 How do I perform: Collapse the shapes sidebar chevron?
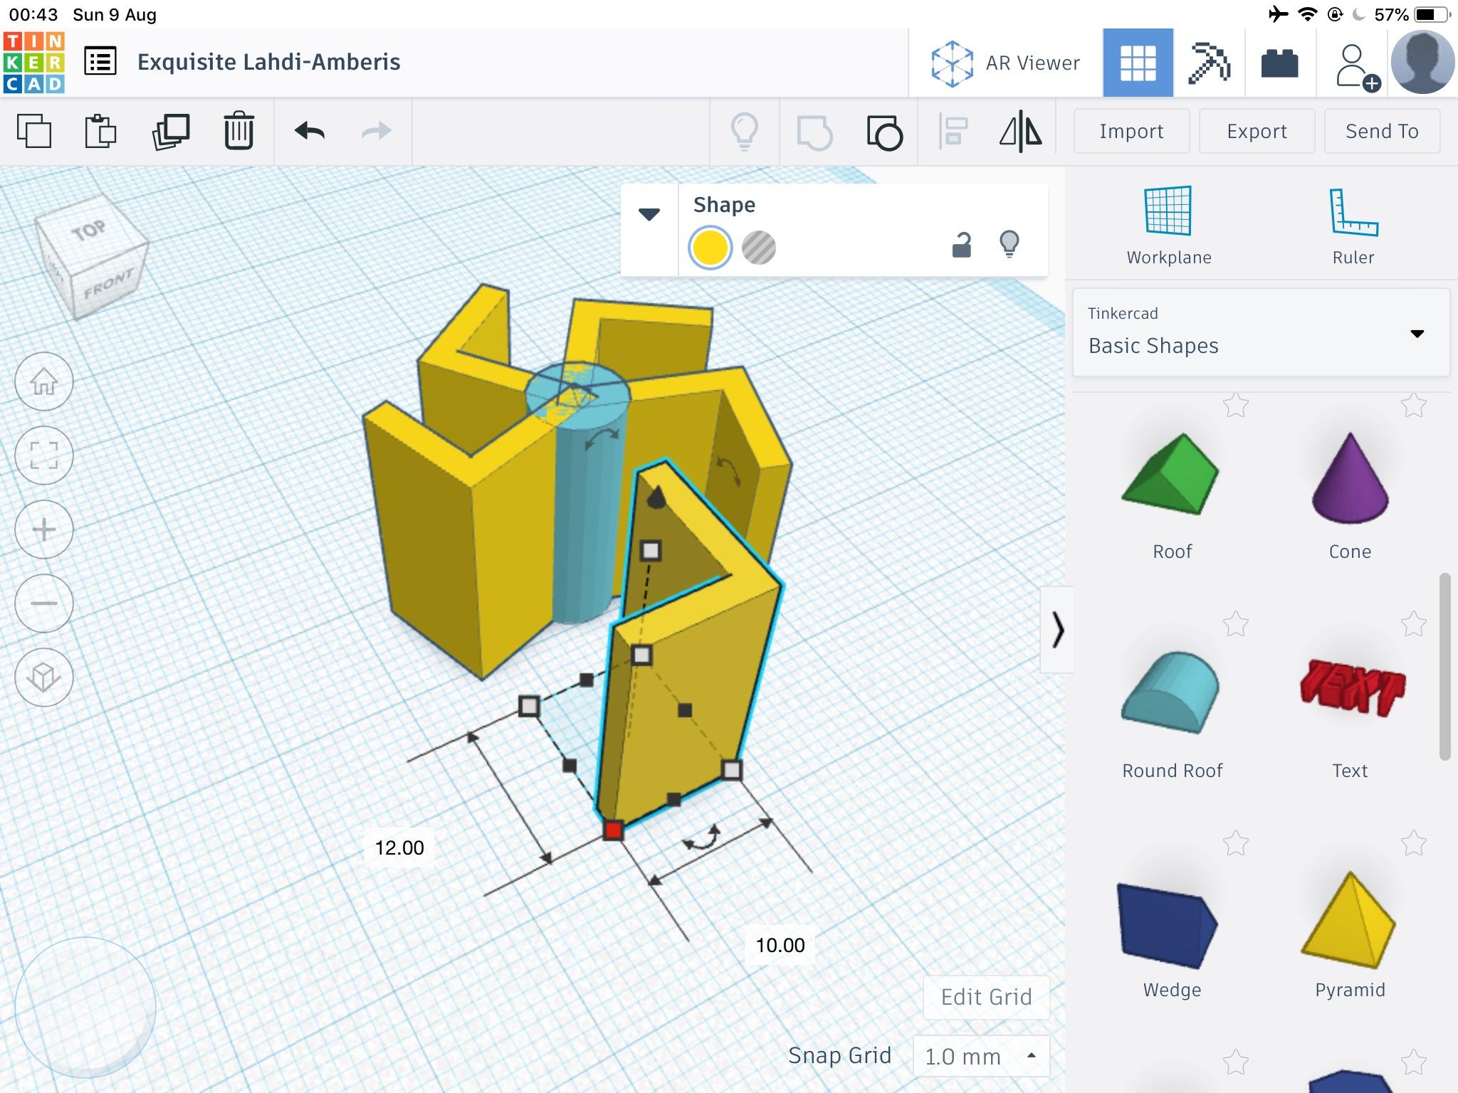click(x=1057, y=630)
